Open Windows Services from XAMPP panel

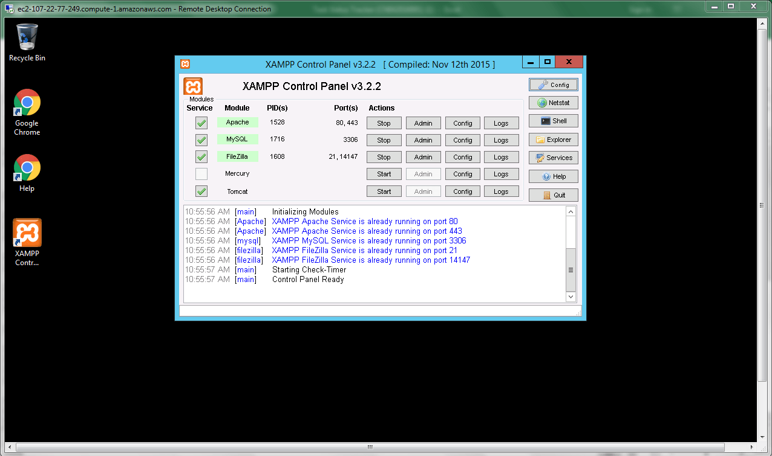coord(553,158)
